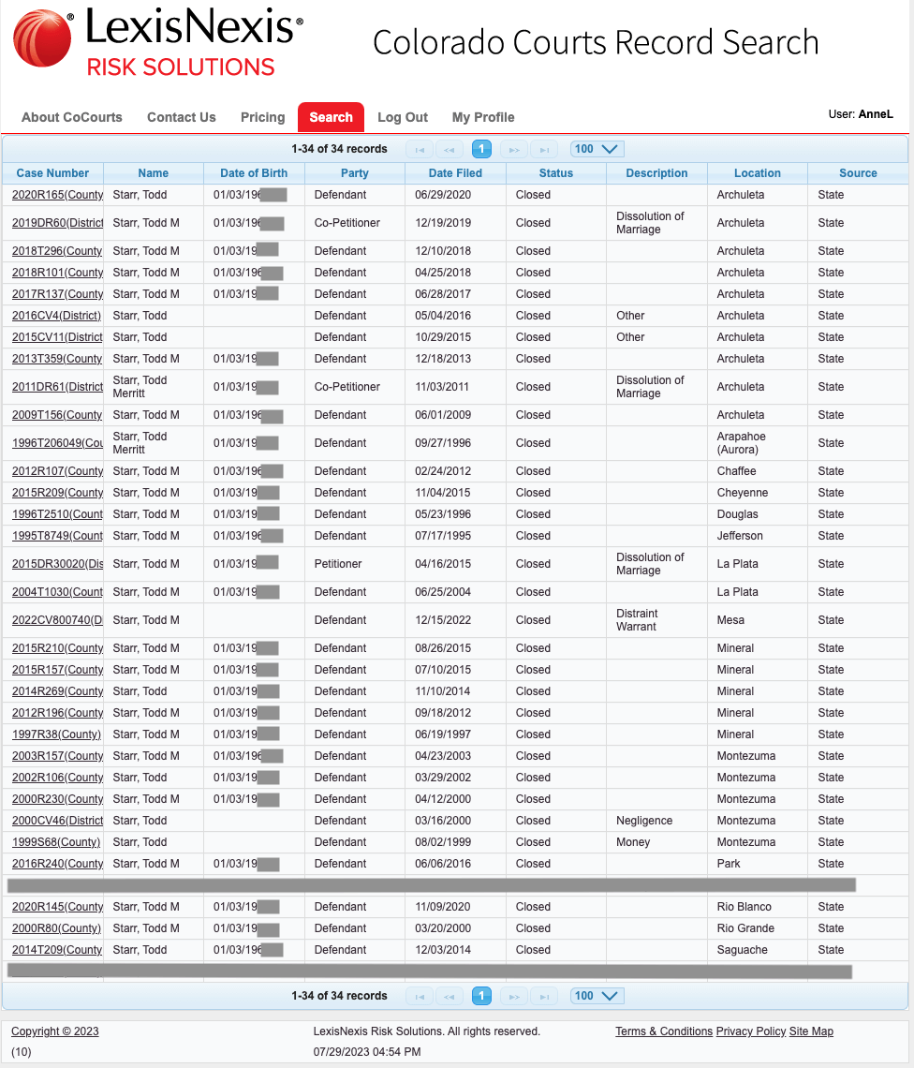Click previous page arrow in top pager

click(450, 149)
